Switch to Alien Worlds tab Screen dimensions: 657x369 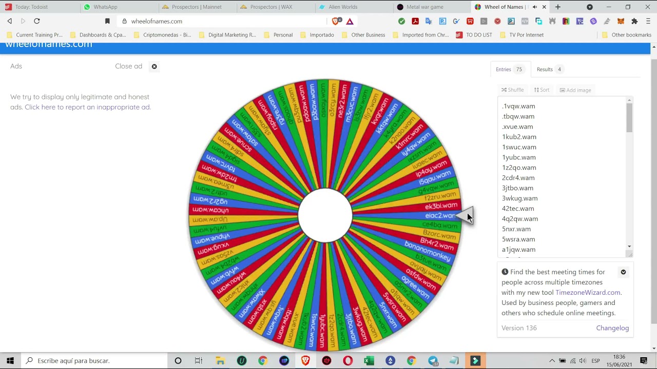click(x=353, y=7)
